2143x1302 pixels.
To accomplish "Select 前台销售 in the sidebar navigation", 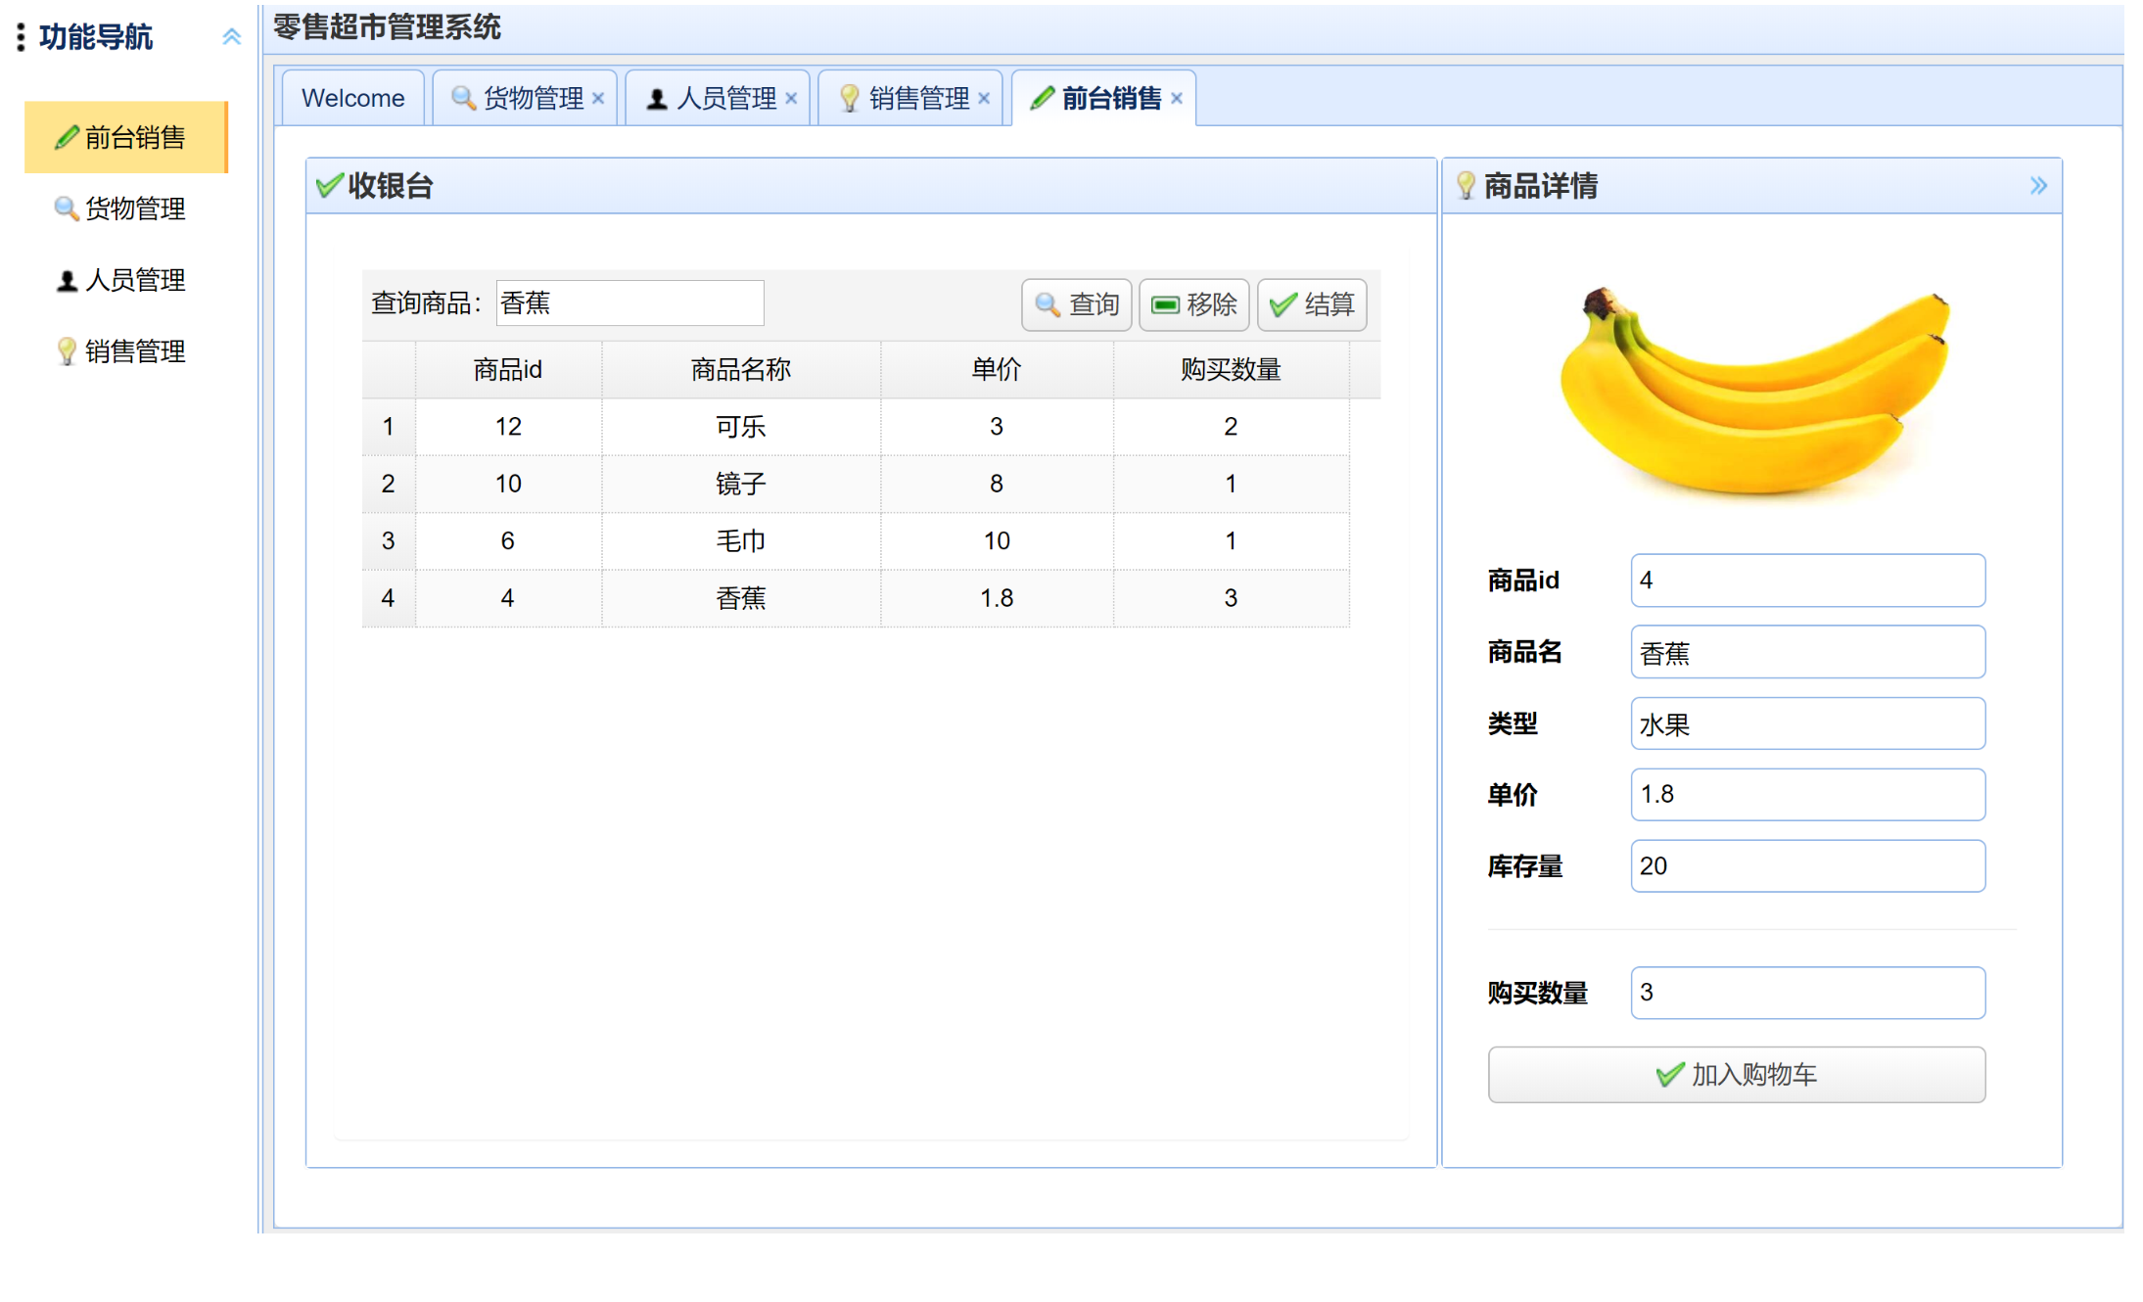I will tap(134, 137).
